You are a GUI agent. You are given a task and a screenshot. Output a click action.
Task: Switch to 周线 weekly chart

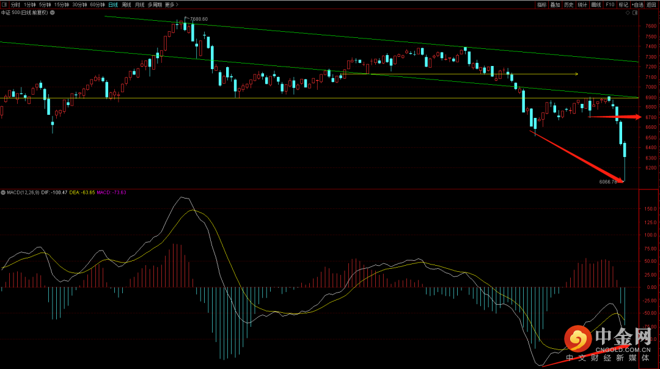(x=127, y=4)
